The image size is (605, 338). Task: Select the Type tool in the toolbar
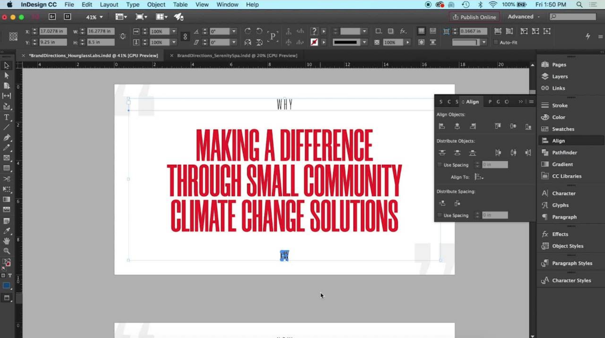[7, 118]
